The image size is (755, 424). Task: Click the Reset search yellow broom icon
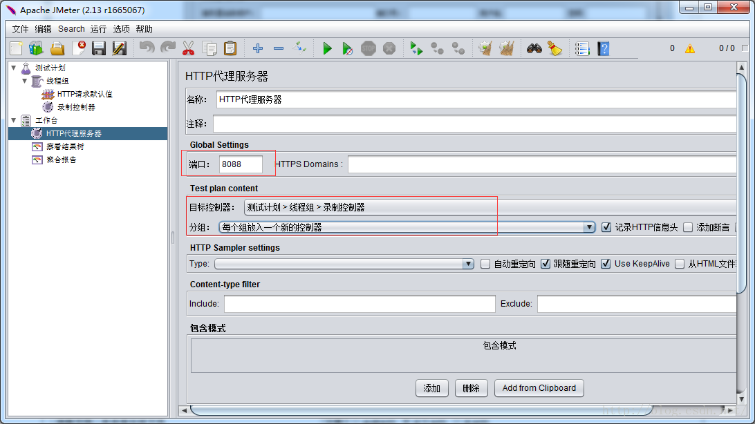pos(554,48)
